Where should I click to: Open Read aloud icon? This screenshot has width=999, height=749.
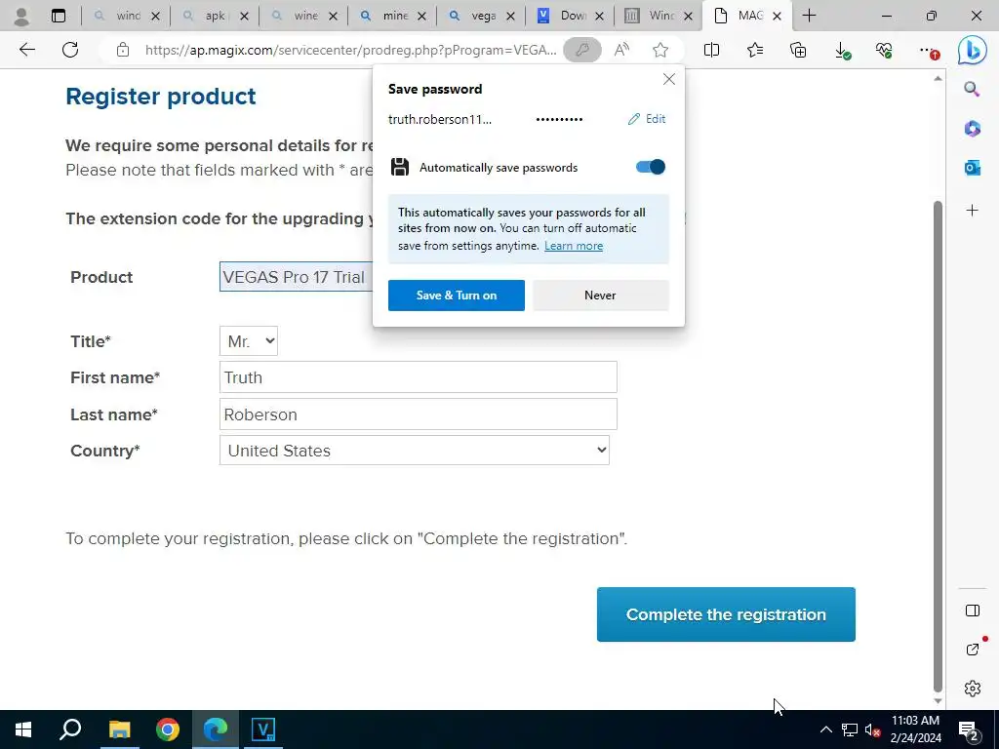(621, 50)
